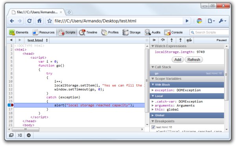The image size is (236, 146).
Task: Open a new tab with the plus button
Action: [x=69, y=12]
